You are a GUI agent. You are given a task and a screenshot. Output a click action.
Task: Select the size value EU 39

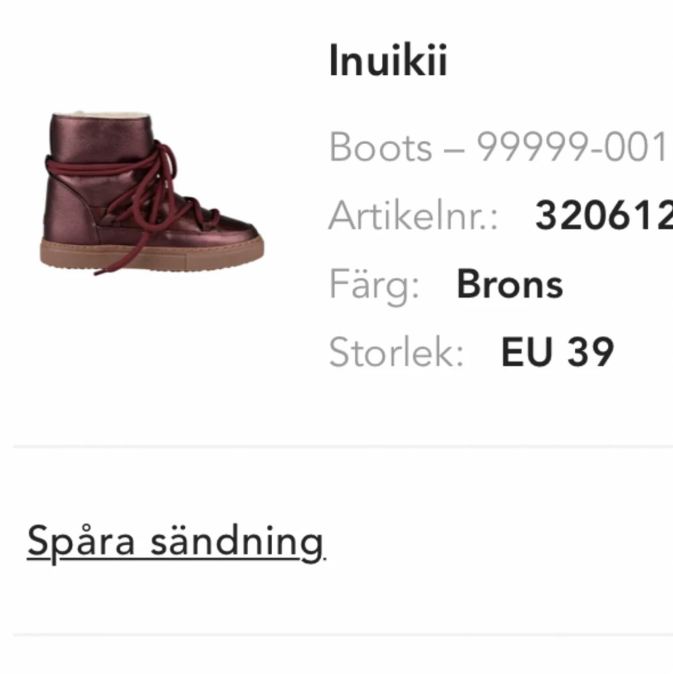point(557,352)
